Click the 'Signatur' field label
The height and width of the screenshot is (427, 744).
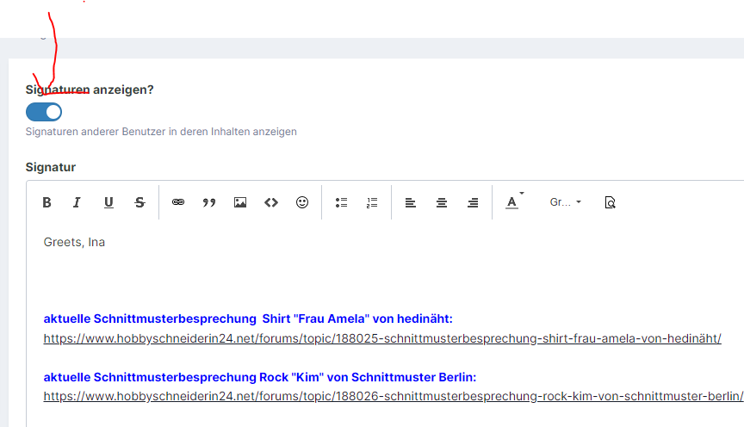tap(51, 167)
